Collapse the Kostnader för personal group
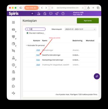Screen dimensions: 108x109 [x=26, y=45]
